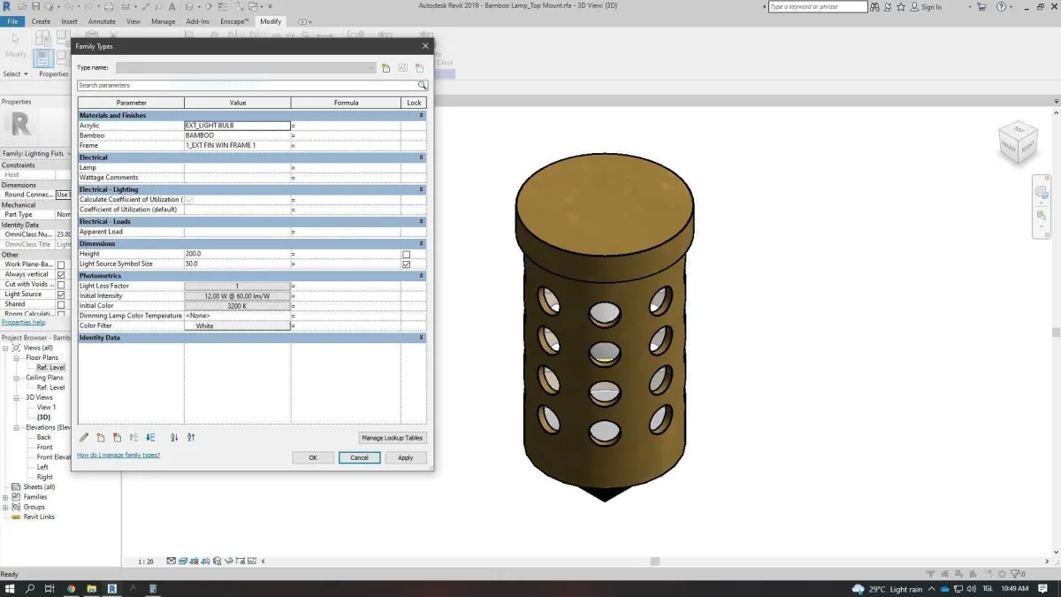The image size is (1061, 597).
Task: Click the horizontal scrollbar thumb under 3D view
Action: click(655, 561)
